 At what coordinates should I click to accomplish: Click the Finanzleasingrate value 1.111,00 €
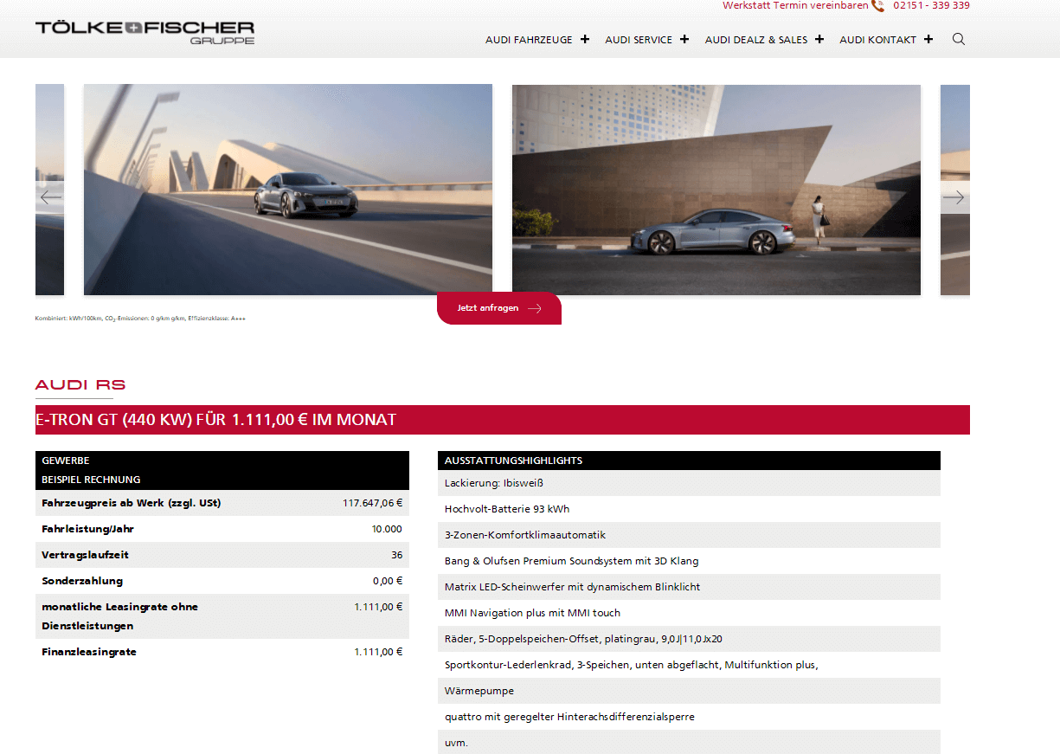pyautogui.click(x=378, y=652)
